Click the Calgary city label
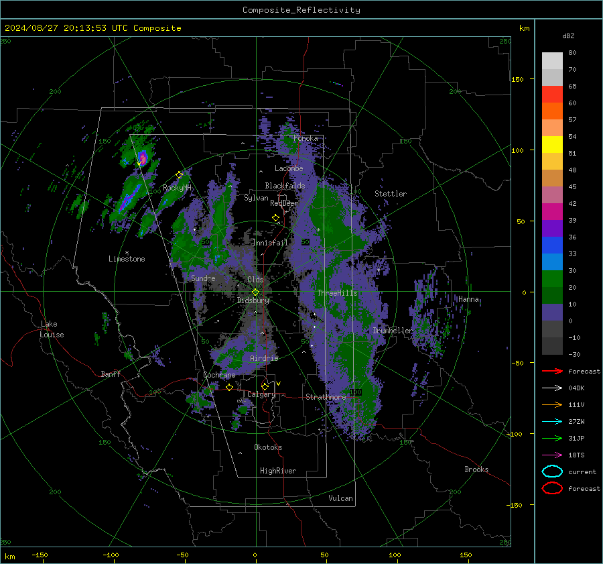Screen dimensions: 603x564 click(261, 394)
